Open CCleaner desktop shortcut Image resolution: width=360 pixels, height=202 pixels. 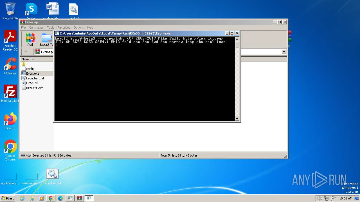10,66
